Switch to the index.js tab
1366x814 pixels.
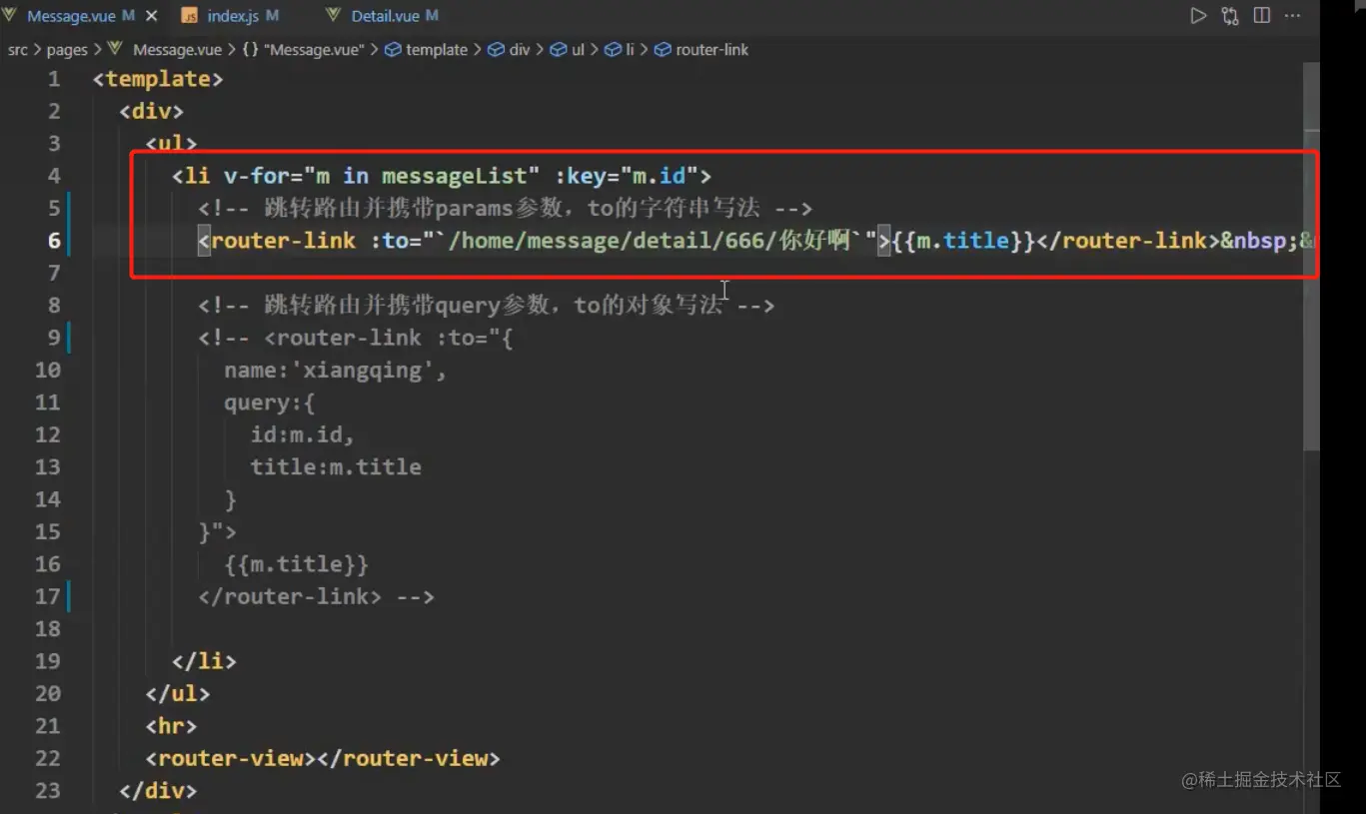[231, 16]
